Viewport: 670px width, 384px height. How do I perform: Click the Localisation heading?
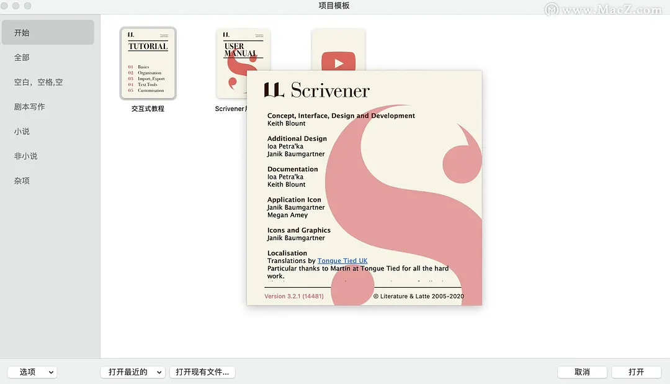[287, 253]
